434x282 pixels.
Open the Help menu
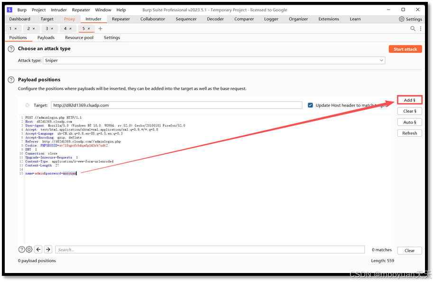(x=121, y=10)
